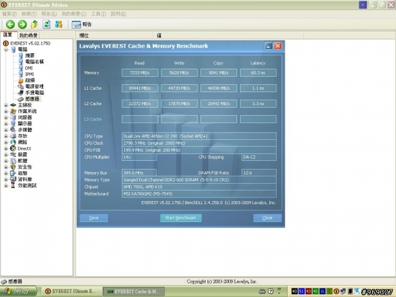
Task: Click the Memory Read 7233 MB/s field
Action: click(x=140, y=73)
